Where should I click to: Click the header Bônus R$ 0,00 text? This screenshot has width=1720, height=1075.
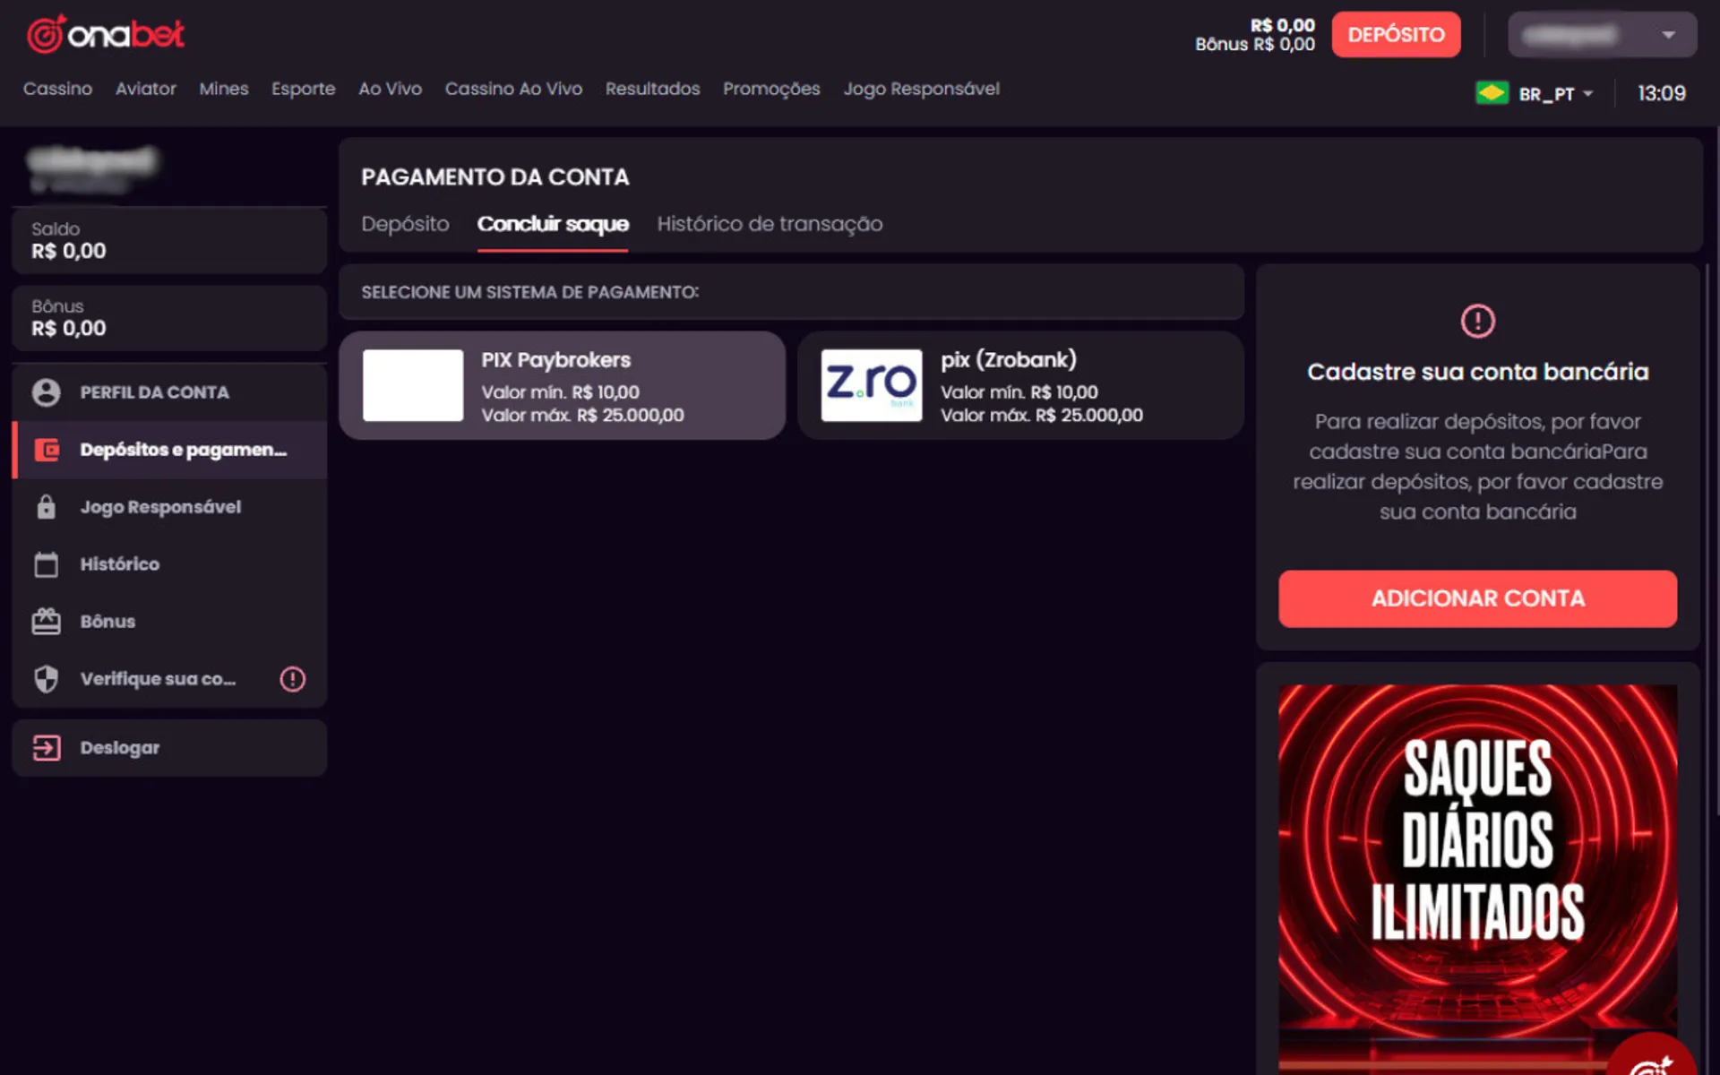point(1254,45)
